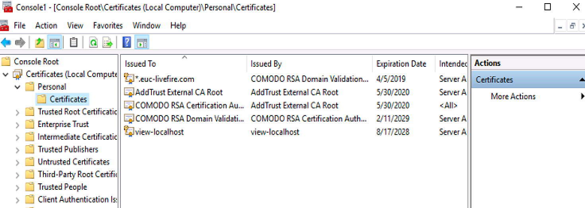The image size is (585, 208).
Task: Open the Action menu
Action: coord(46,25)
